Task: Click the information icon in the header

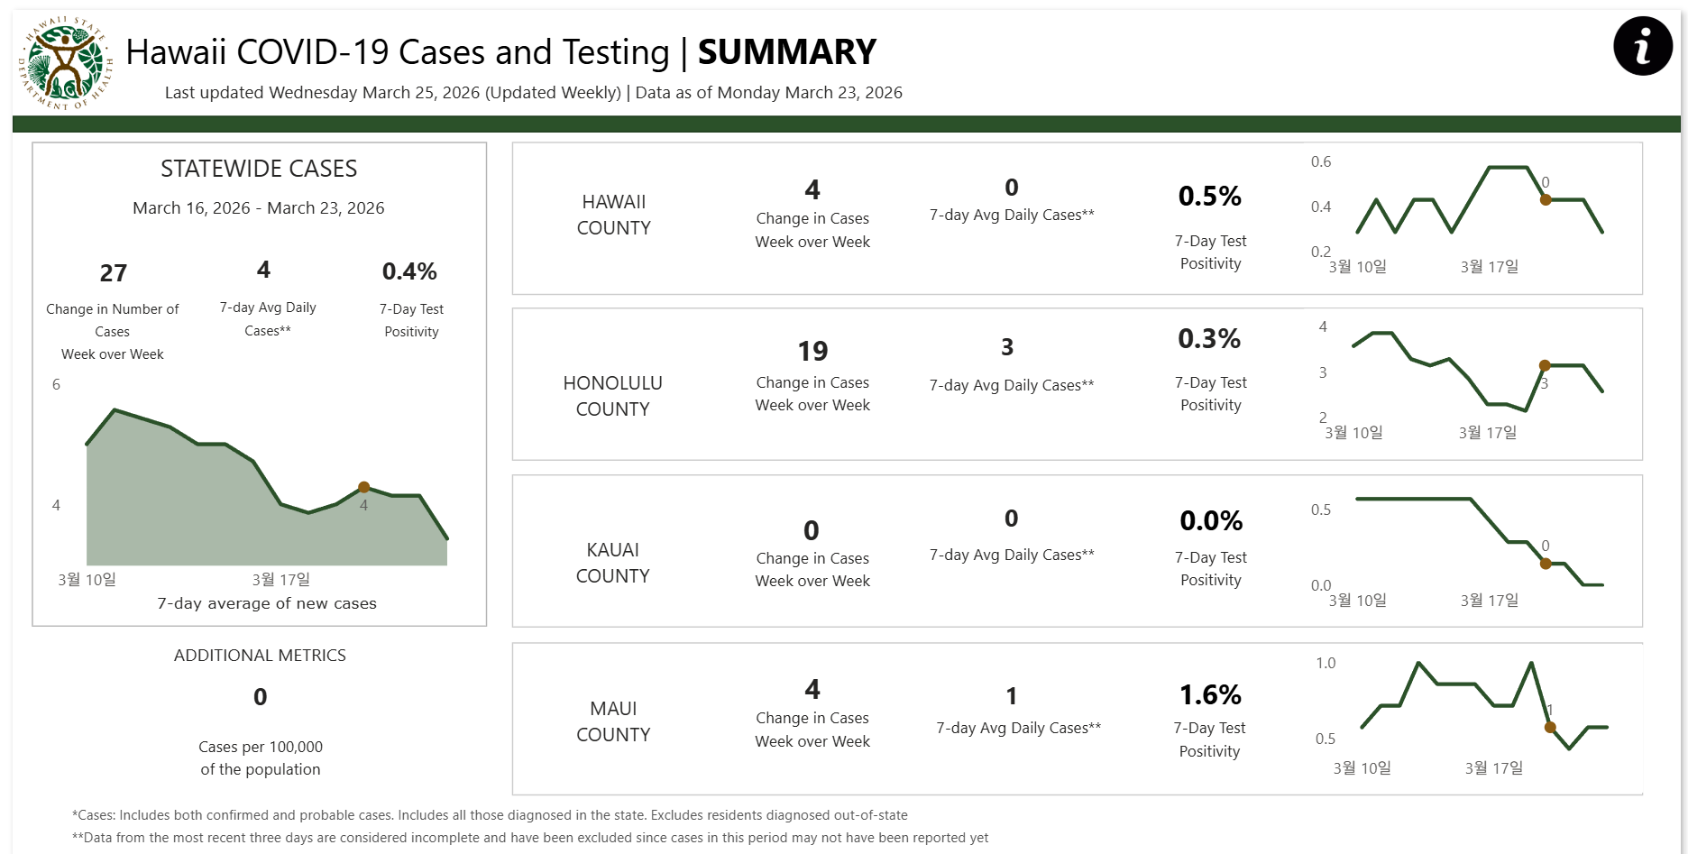Action: (x=1643, y=46)
